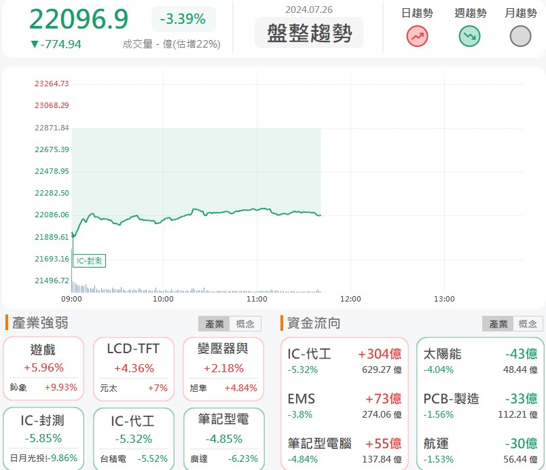This screenshot has width=546, height=470.
Task: Click the 274.06 億 turnover value
Action: 382,414
